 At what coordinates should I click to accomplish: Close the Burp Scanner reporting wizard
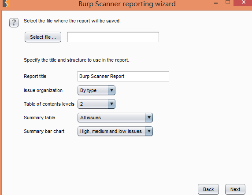243,2
